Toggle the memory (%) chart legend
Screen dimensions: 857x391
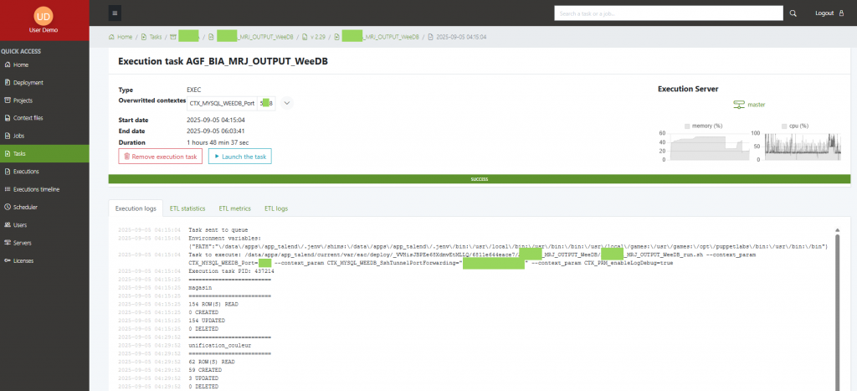tap(703, 126)
